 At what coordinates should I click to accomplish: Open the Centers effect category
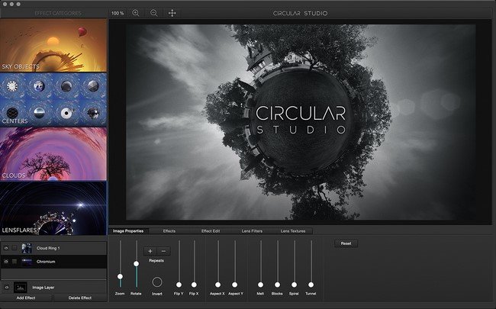53,100
